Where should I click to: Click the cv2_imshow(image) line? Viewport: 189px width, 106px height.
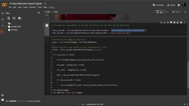tap(61, 90)
